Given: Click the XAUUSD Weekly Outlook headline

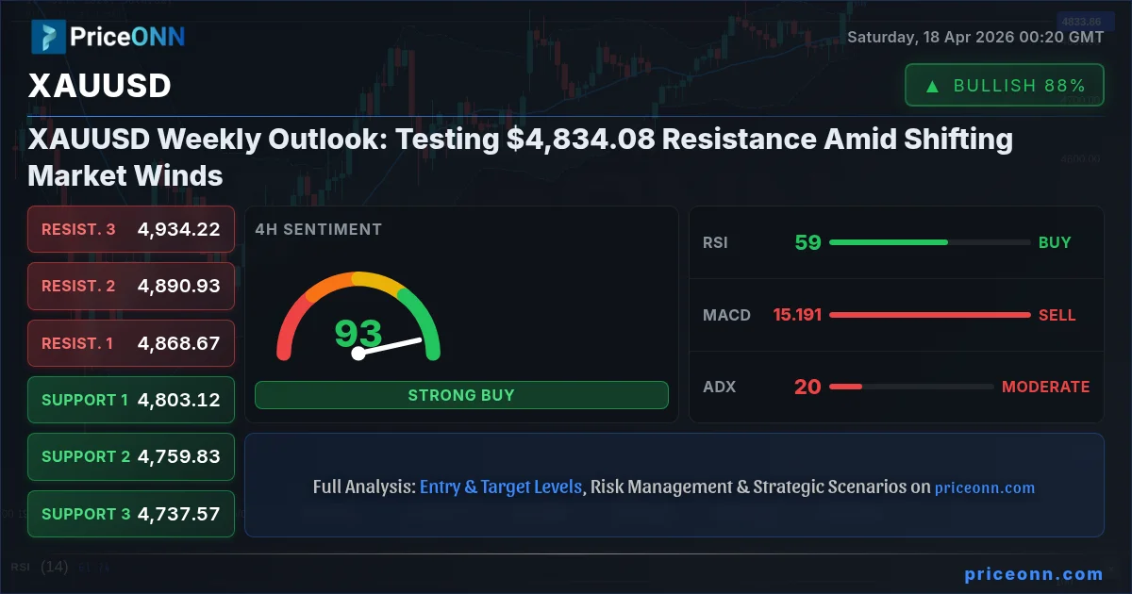Looking at the screenshot, I should 521,157.
